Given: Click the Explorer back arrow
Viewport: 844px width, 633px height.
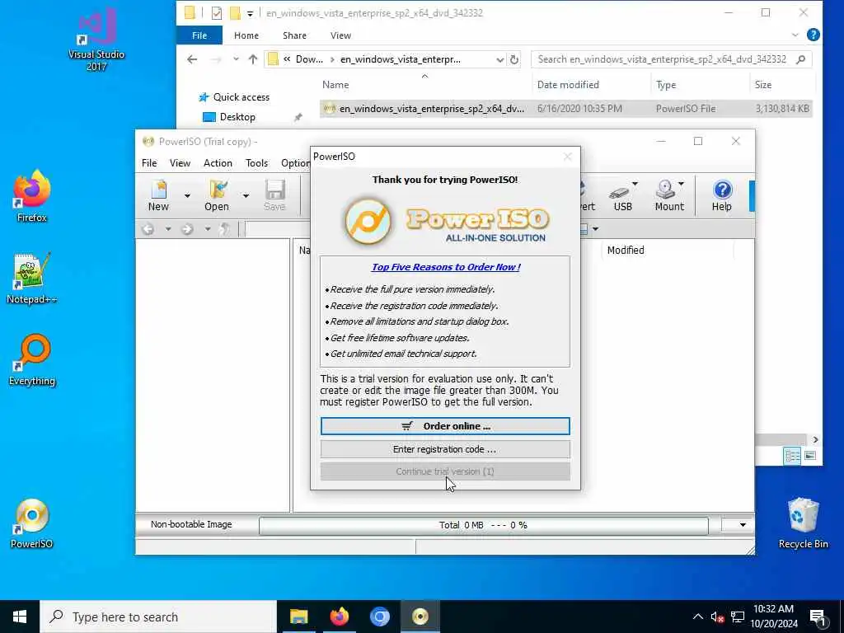Looking at the screenshot, I should [192, 59].
